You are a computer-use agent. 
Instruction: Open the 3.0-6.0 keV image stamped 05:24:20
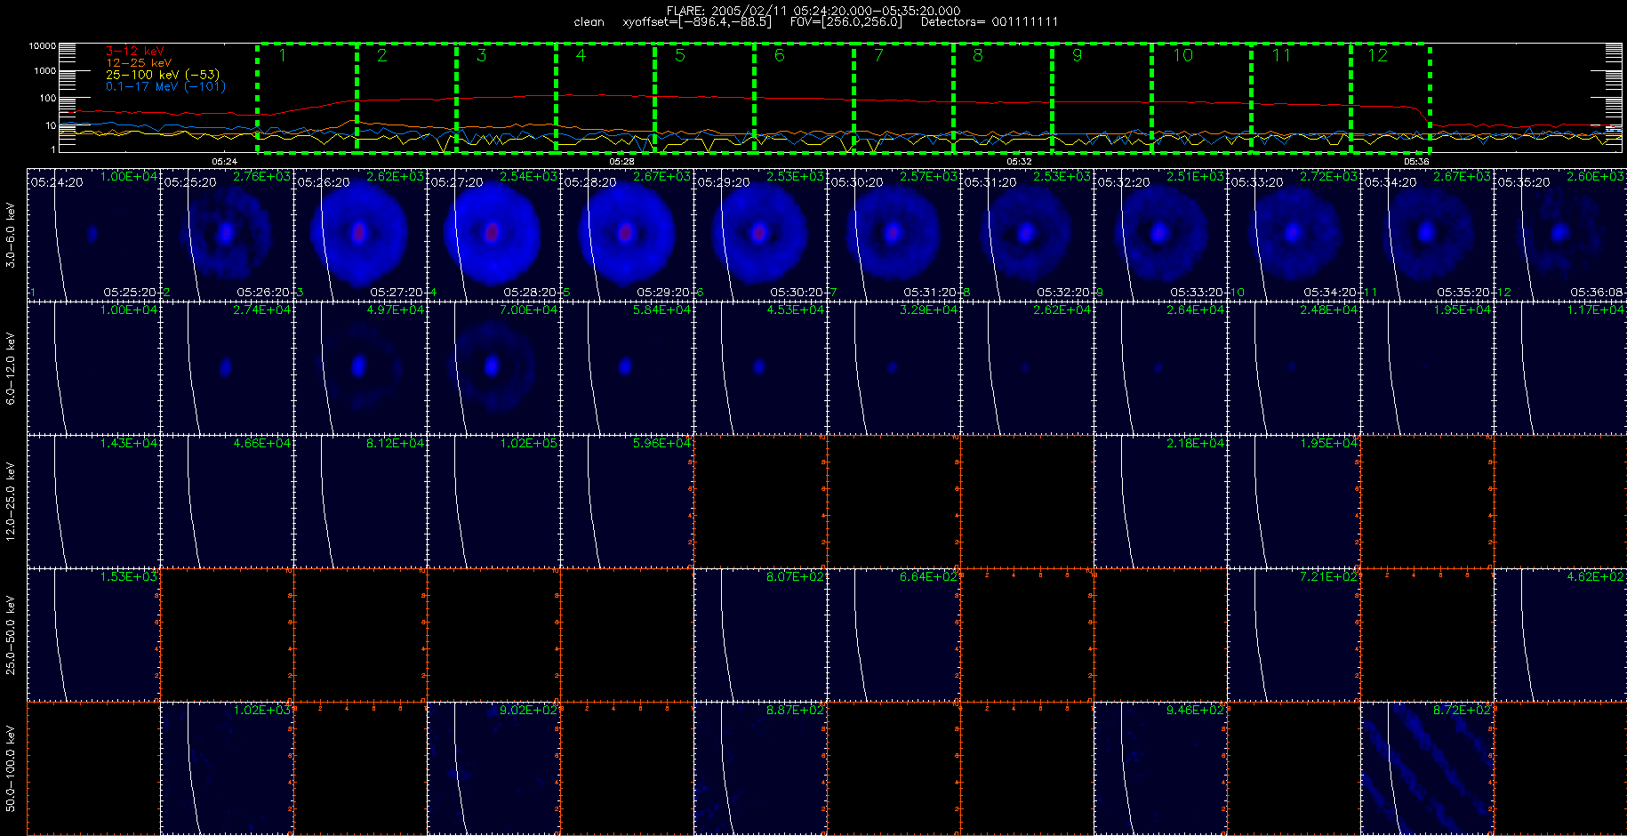pyautogui.click(x=94, y=235)
